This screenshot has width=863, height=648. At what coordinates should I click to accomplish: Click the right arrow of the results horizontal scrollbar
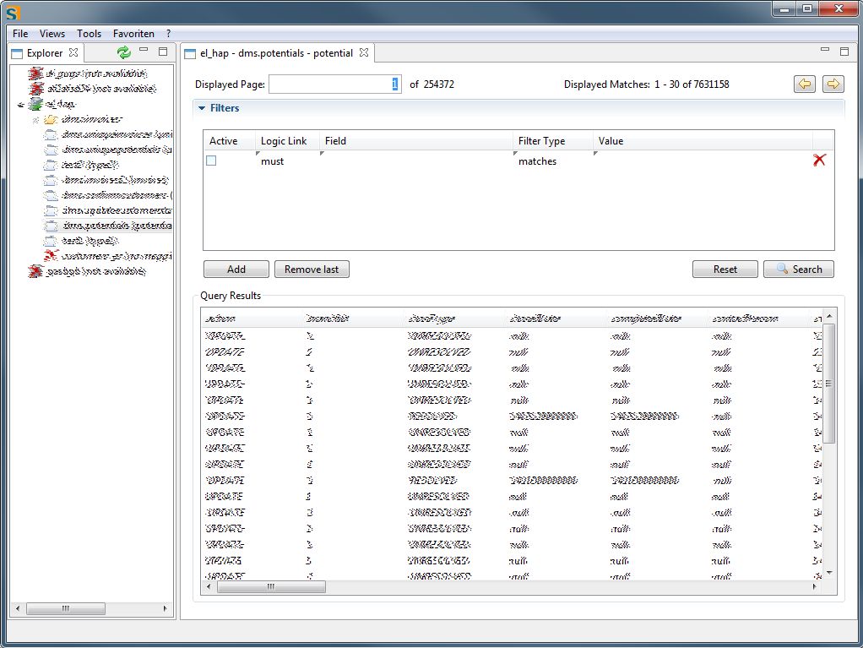(815, 587)
